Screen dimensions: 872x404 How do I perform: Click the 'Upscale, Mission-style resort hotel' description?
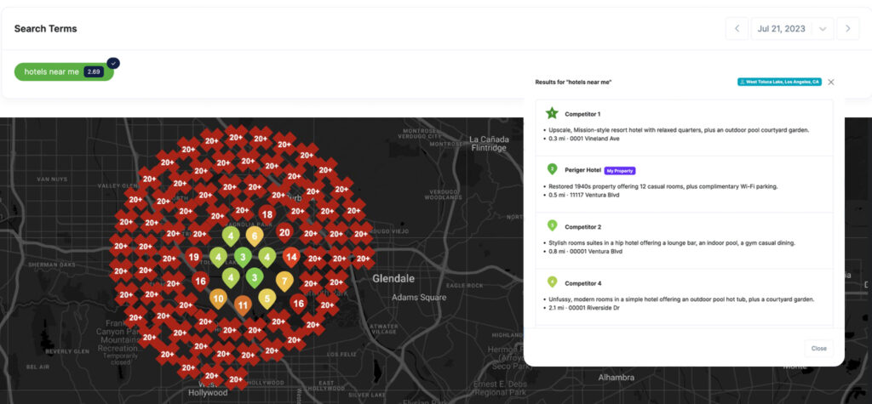point(679,130)
